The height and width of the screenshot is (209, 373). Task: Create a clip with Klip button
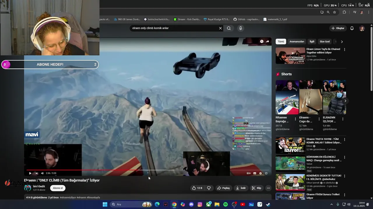pos(256,188)
